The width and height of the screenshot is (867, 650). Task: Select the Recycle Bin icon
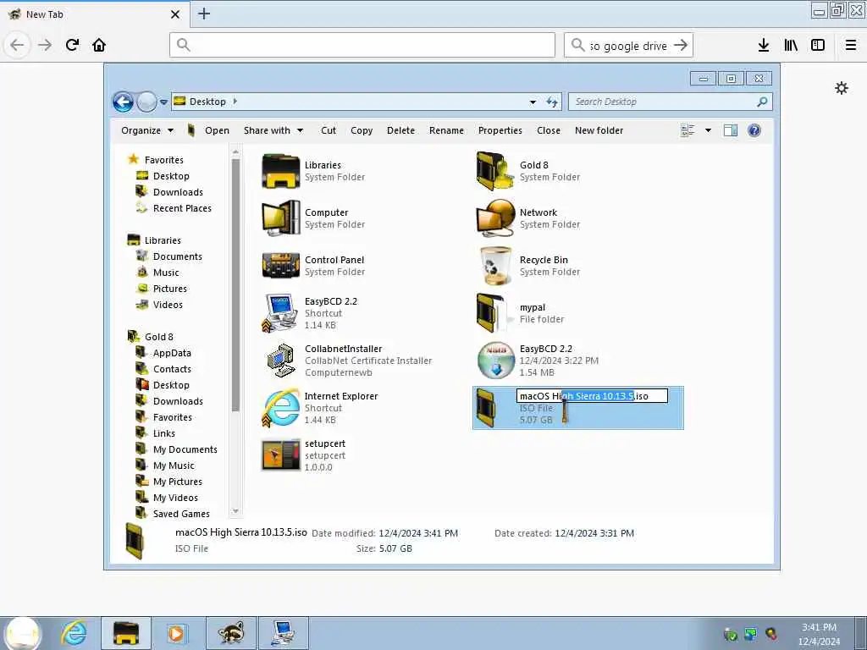click(496, 266)
